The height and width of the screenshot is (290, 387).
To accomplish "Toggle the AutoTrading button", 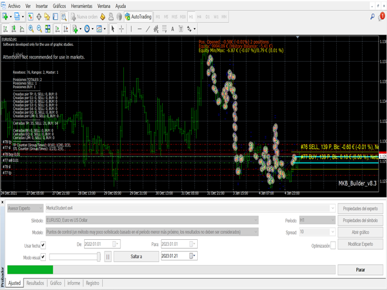I will click(x=138, y=17).
